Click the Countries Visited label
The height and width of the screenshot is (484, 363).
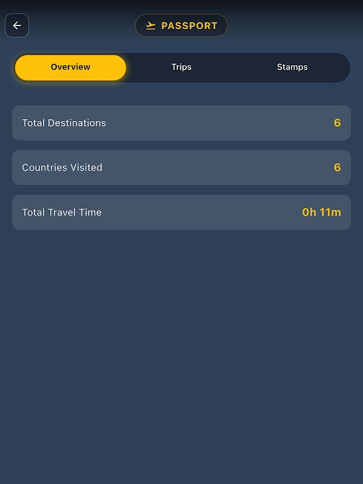click(62, 168)
